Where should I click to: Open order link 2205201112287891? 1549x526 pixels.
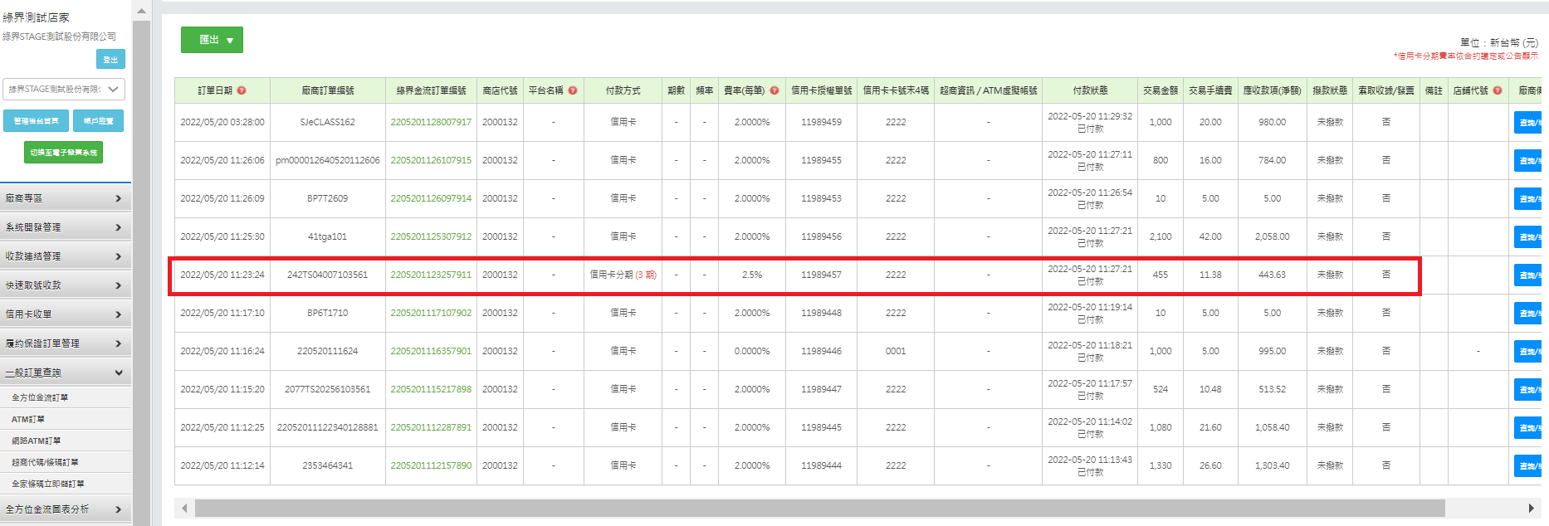(x=431, y=427)
